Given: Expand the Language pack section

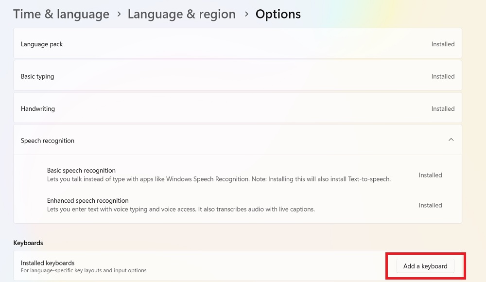Looking at the screenshot, I should pyautogui.click(x=237, y=44).
